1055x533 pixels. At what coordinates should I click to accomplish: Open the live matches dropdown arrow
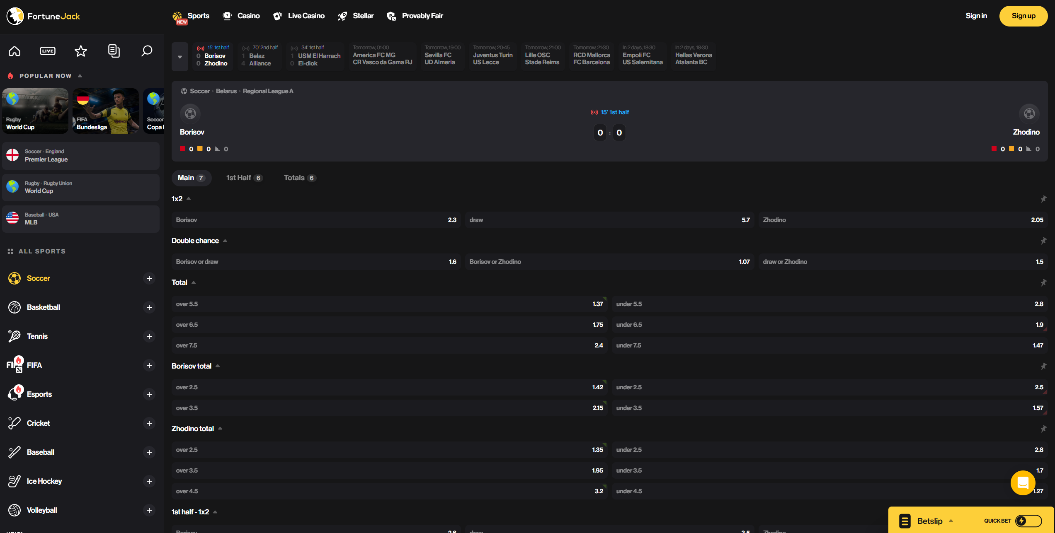point(180,57)
